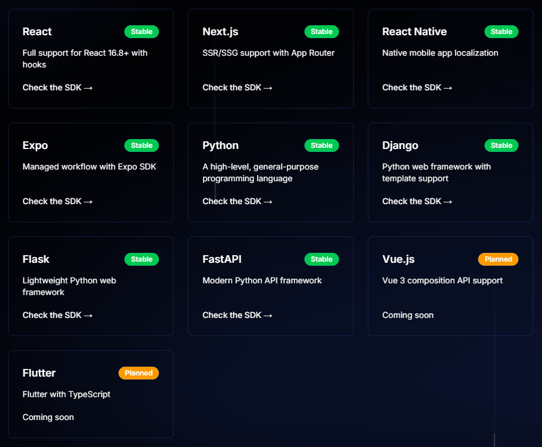Click the Stable badge on the Django card
The image size is (542, 447).
pos(501,145)
